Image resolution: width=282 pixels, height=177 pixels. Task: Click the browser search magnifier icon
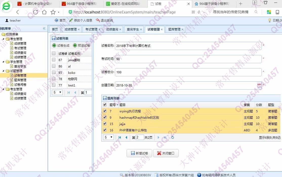pos(256,12)
